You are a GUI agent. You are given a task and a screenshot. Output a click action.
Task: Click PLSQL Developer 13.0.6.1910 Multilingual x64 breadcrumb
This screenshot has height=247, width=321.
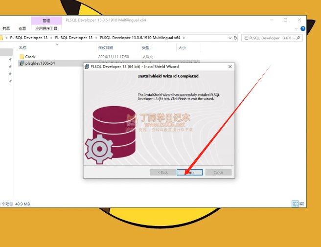pos(140,38)
